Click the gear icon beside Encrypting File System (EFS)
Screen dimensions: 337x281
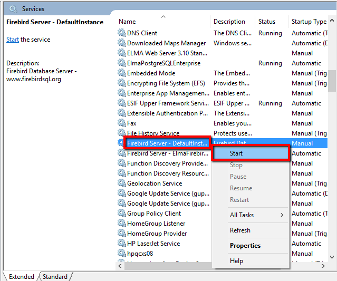click(x=122, y=83)
